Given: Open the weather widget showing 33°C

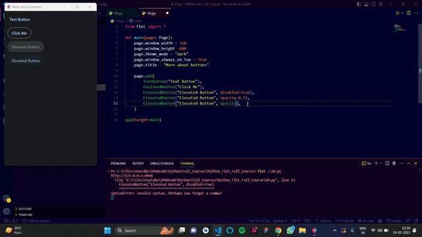Looking at the screenshot, I should [x=13, y=230].
